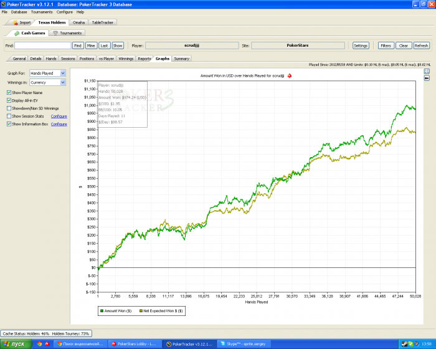Click the left arrow icon beside the graph

point(427,78)
